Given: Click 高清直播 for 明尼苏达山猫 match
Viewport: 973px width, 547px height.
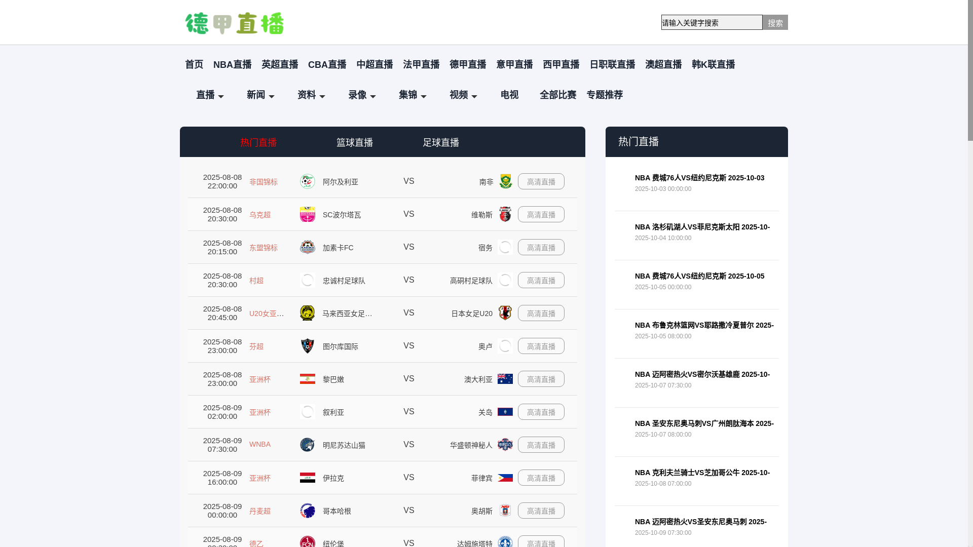Looking at the screenshot, I should 541,445.
